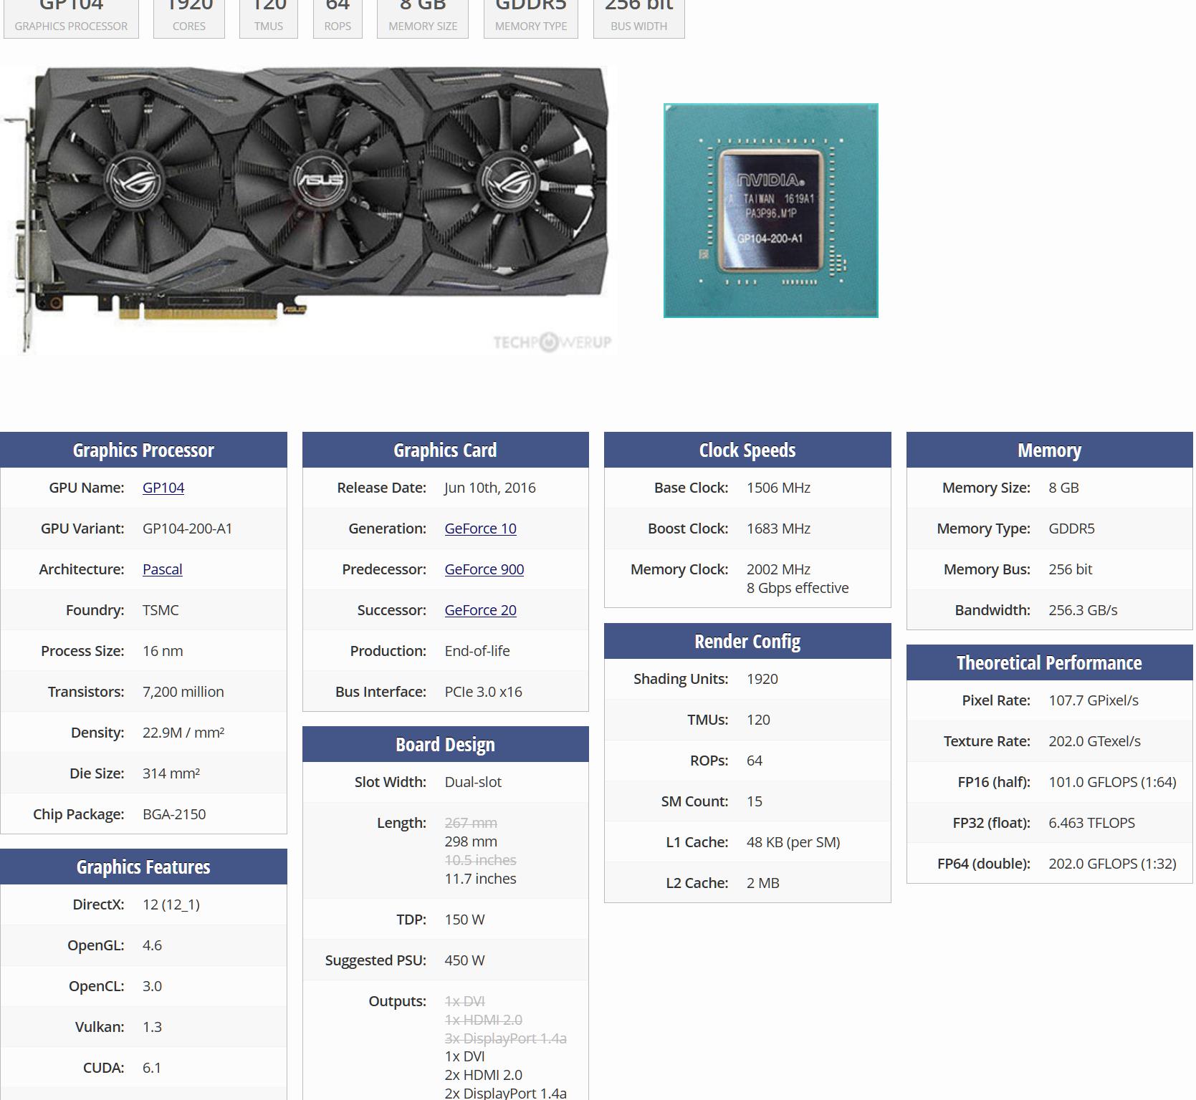Open the GeForce 20 successor link
Viewport: 1196px width, 1100px height.
(x=480, y=610)
